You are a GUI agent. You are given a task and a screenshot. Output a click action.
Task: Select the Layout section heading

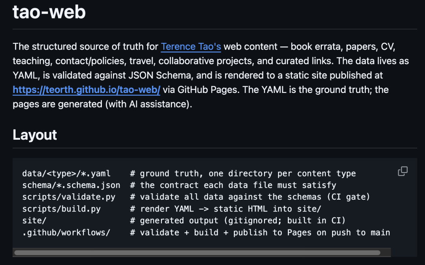35,135
